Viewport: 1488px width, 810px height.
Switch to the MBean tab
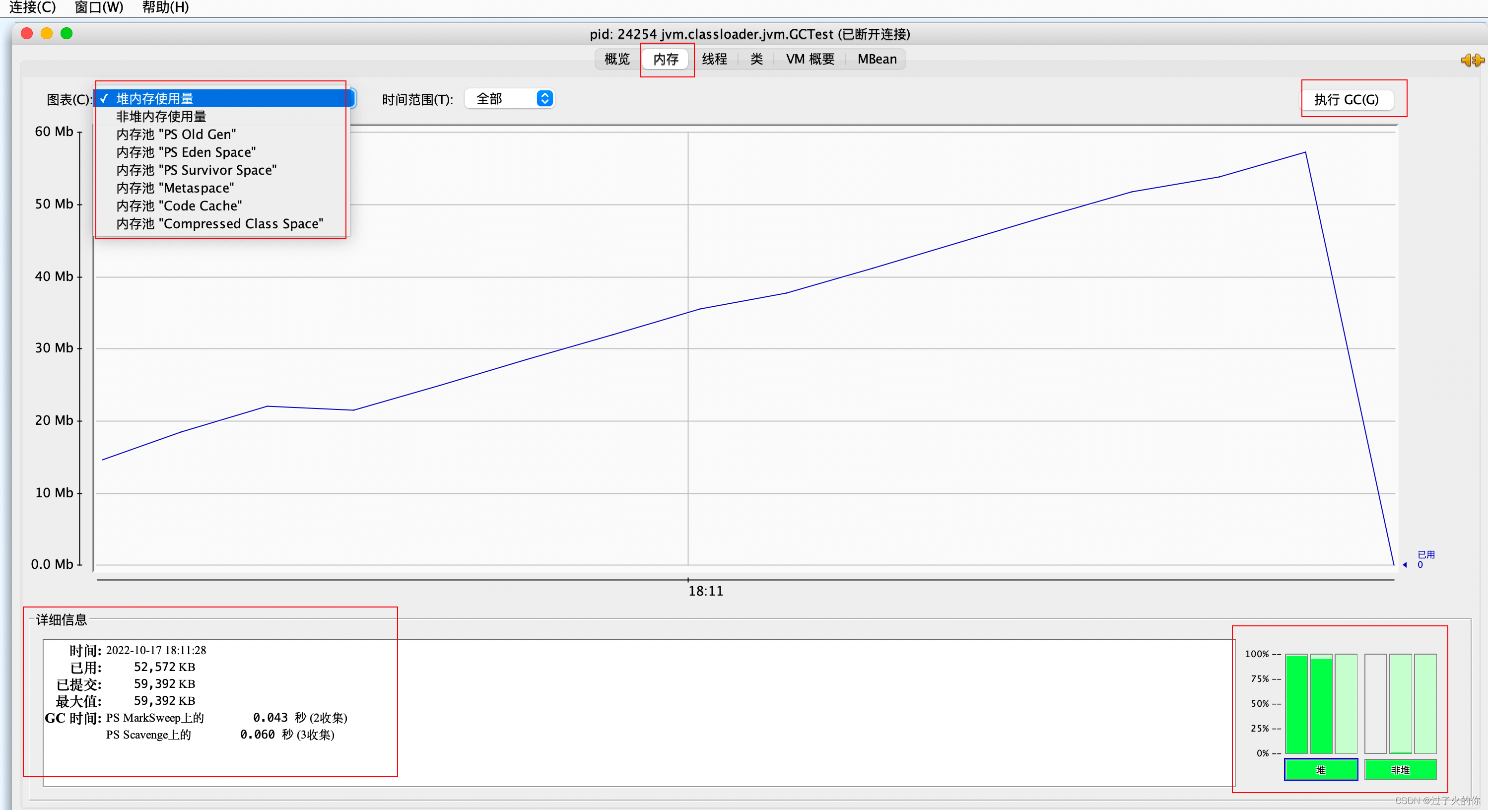(877, 59)
